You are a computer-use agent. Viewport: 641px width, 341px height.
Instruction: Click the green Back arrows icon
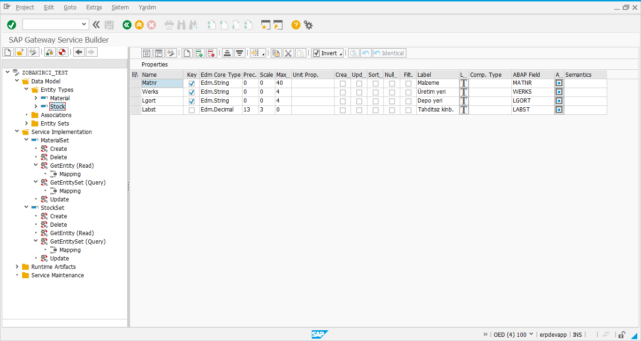tap(127, 25)
